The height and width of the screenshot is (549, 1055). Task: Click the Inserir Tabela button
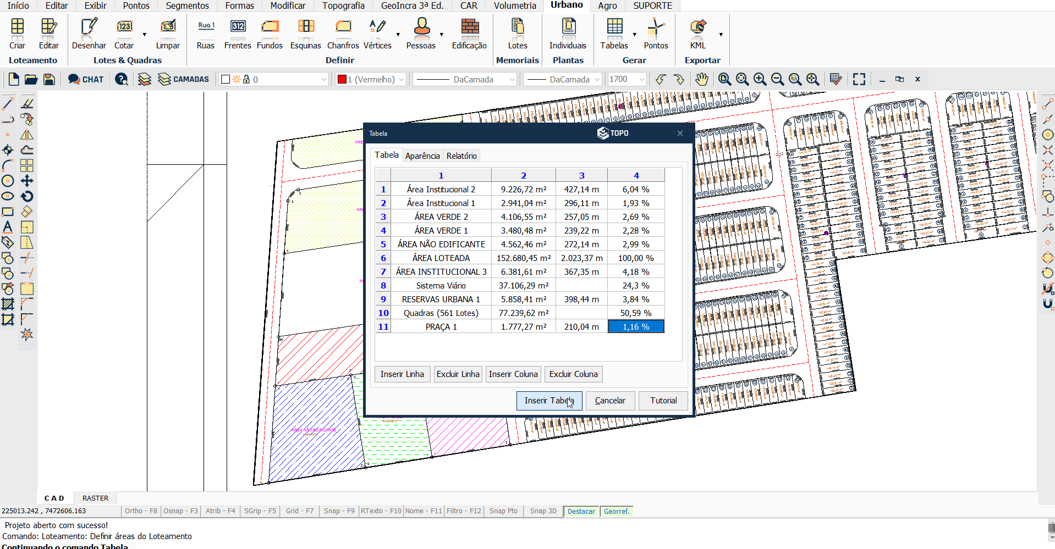point(549,401)
